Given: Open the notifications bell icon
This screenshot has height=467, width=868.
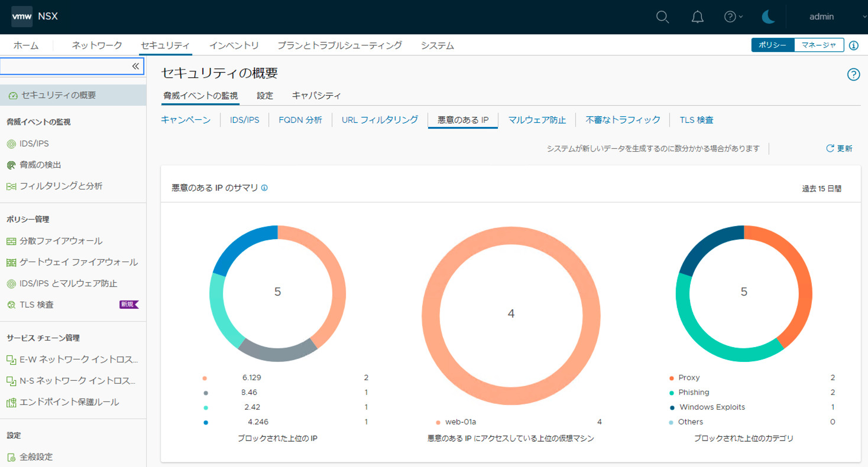Looking at the screenshot, I should (x=697, y=17).
